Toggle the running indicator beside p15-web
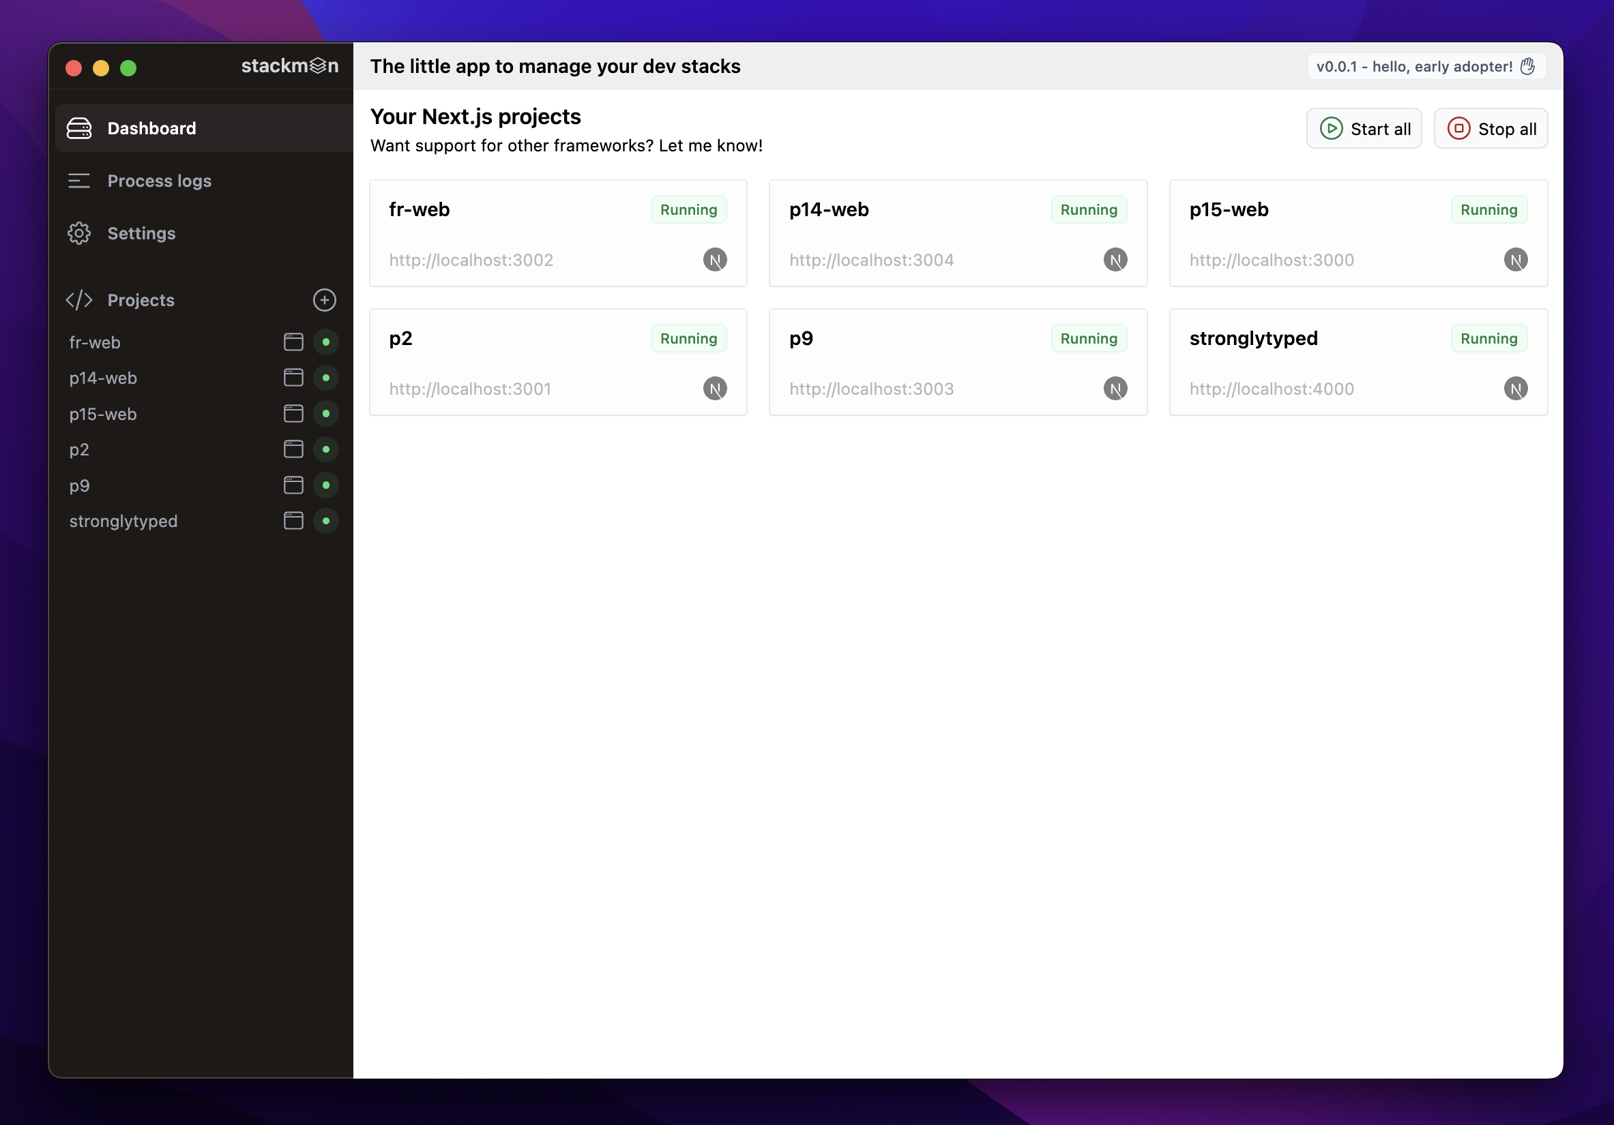 (325, 413)
